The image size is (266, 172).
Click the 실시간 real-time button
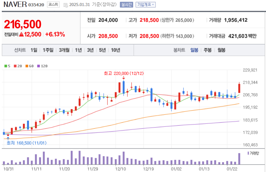click(x=127, y=5)
